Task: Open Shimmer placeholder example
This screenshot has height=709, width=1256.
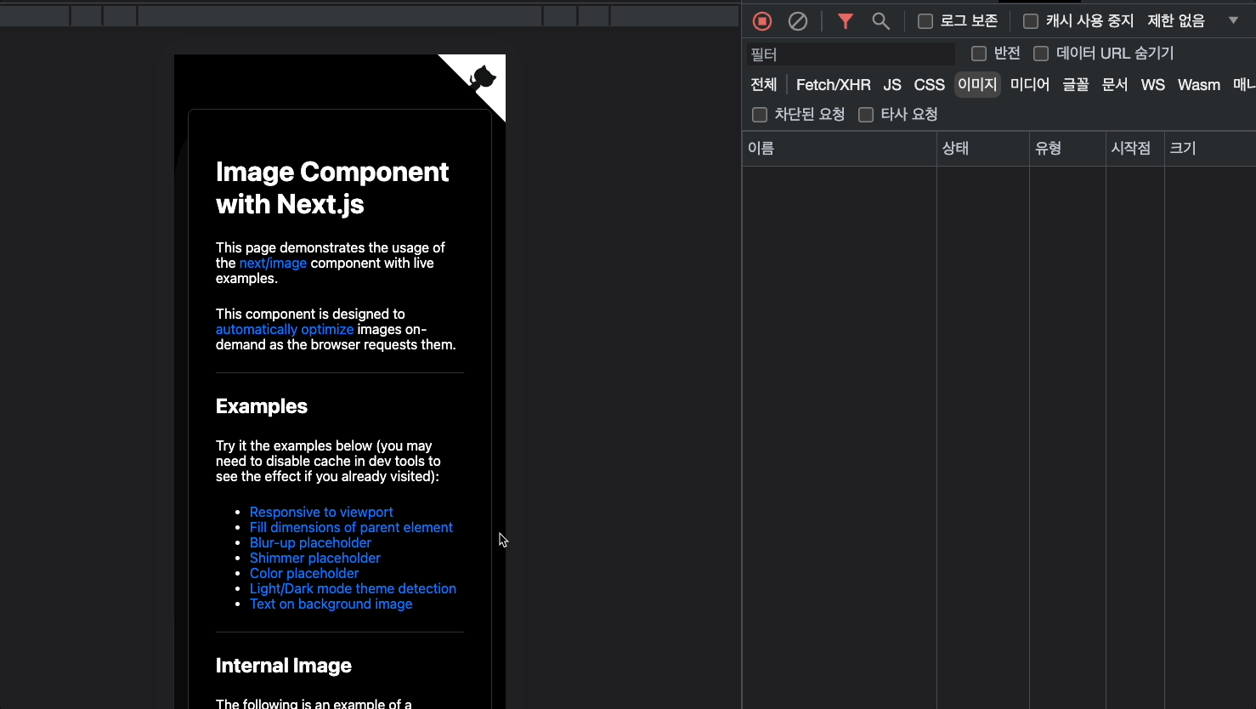Action: [315, 558]
